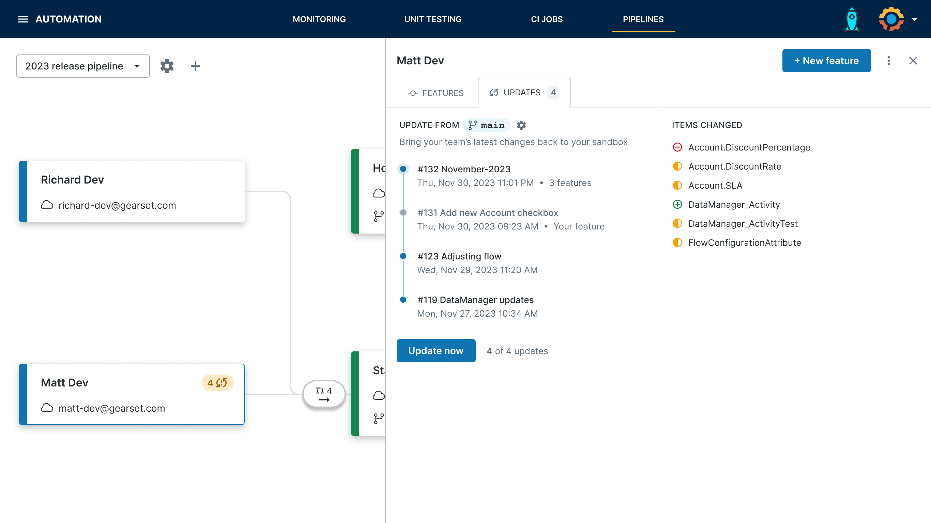
Task: Click the New feature button
Action: (x=826, y=61)
